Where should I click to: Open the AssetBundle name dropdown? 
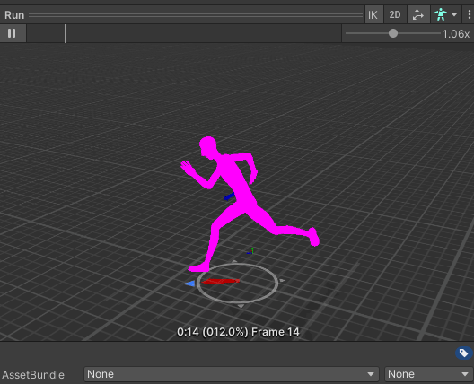[232, 374]
